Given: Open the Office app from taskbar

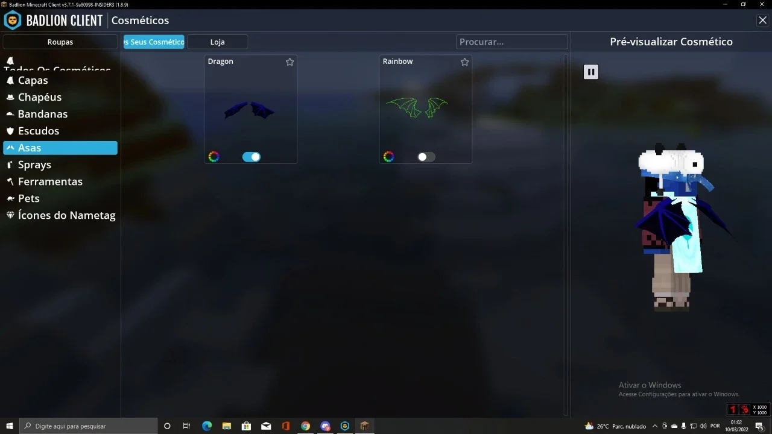Looking at the screenshot, I should (x=286, y=426).
